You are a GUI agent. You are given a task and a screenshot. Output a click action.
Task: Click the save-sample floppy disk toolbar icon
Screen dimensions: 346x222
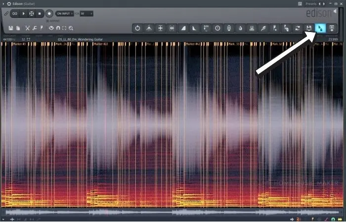(309, 28)
